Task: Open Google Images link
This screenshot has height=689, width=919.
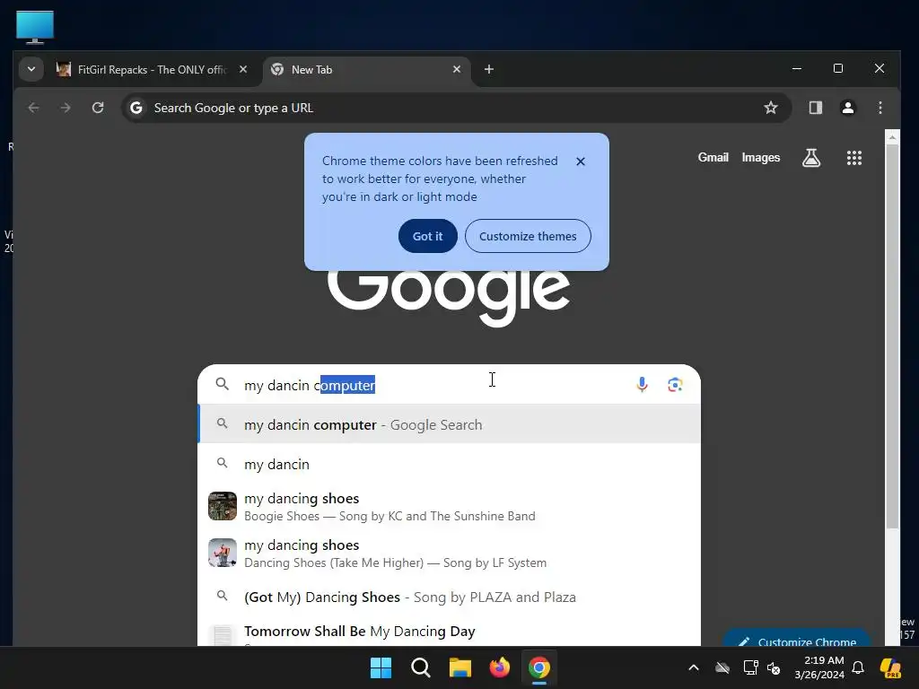Action: pyautogui.click(x=761, y=158)
